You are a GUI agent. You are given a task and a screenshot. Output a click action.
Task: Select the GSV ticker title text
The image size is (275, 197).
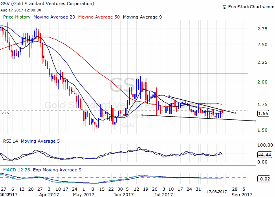tap(47, 4)
